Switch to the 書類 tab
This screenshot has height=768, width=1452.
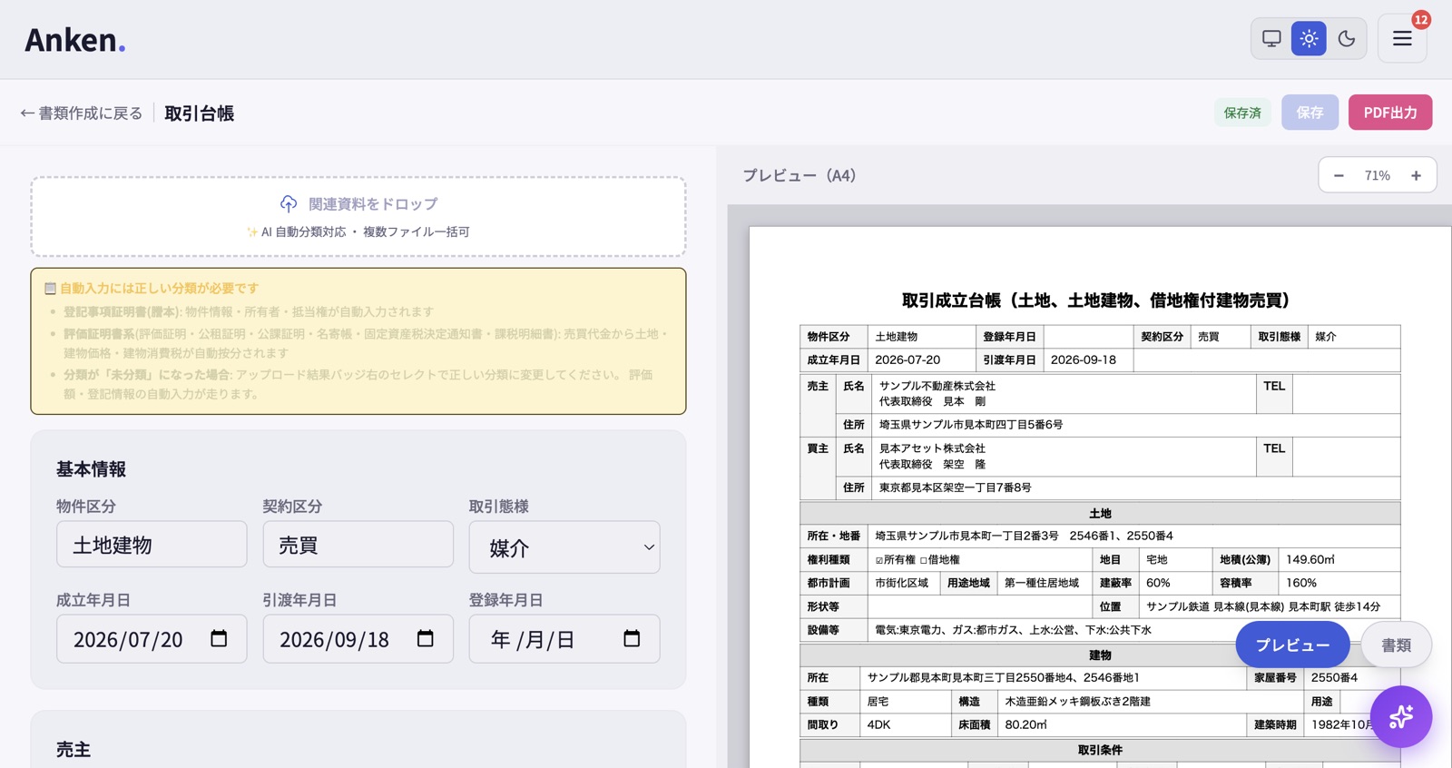pos(1396,645)
